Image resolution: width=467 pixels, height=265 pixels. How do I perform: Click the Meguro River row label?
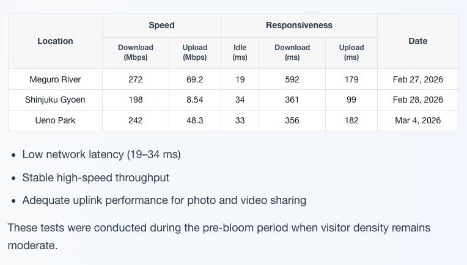click(55, 79)
